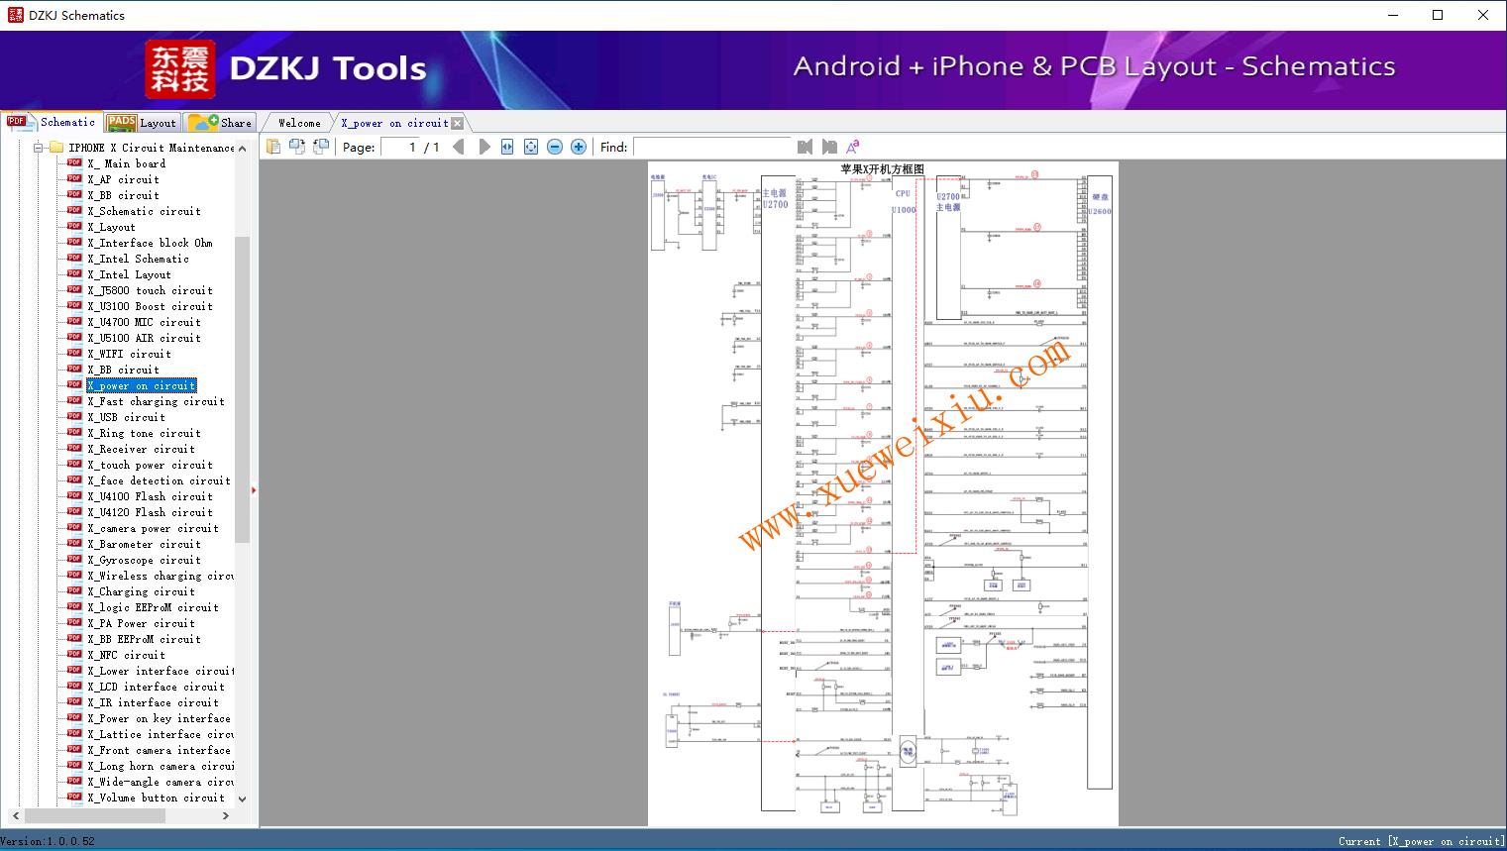Open the X_Layout entry

(111, 227)
